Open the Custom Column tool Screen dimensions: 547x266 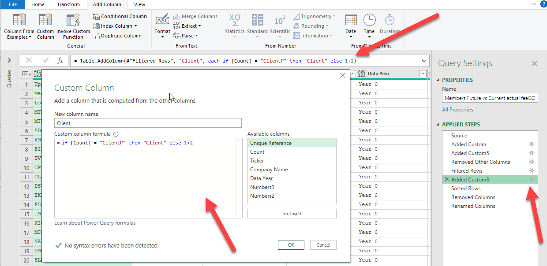[x=45, y=26]
